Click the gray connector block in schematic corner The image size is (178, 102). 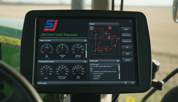pos(92,28)
